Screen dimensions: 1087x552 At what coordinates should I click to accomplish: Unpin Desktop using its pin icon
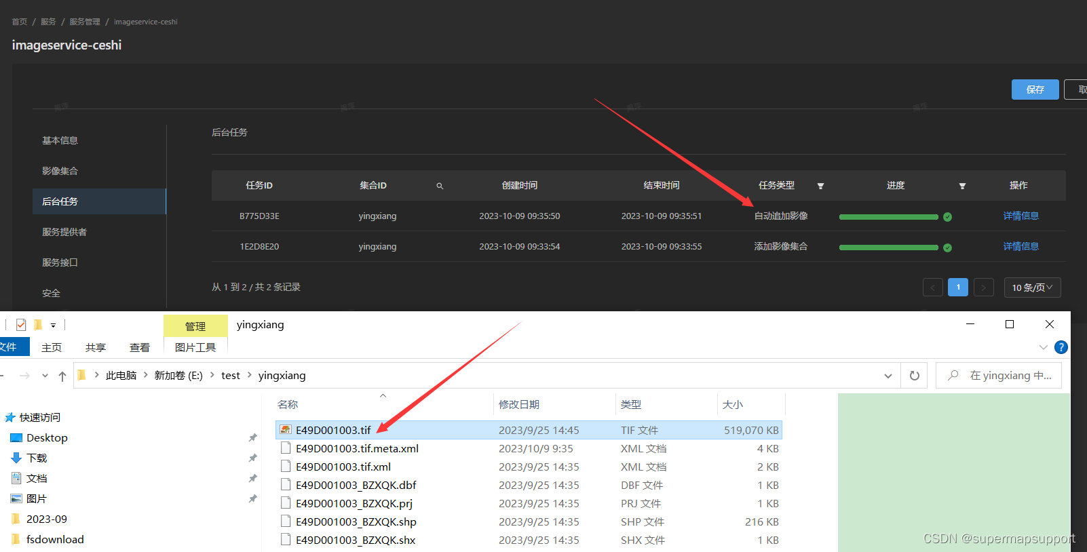tap(253, 438)
